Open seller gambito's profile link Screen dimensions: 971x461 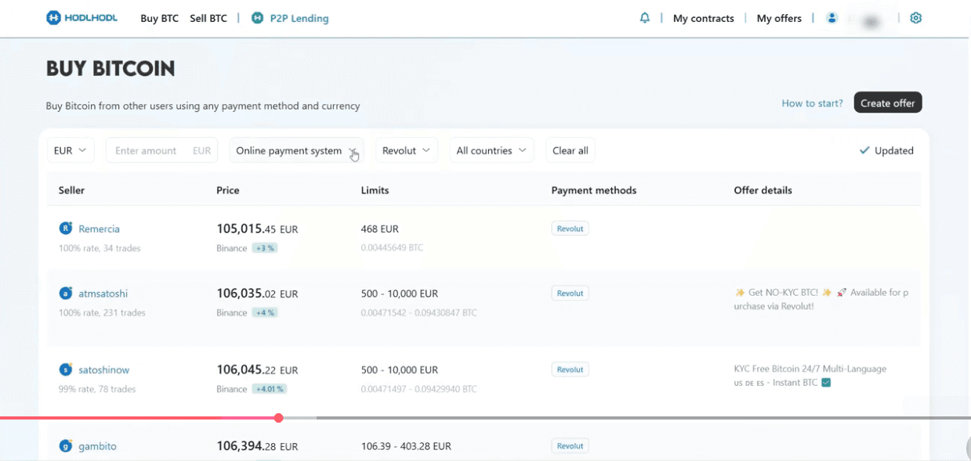click(97, 446)
